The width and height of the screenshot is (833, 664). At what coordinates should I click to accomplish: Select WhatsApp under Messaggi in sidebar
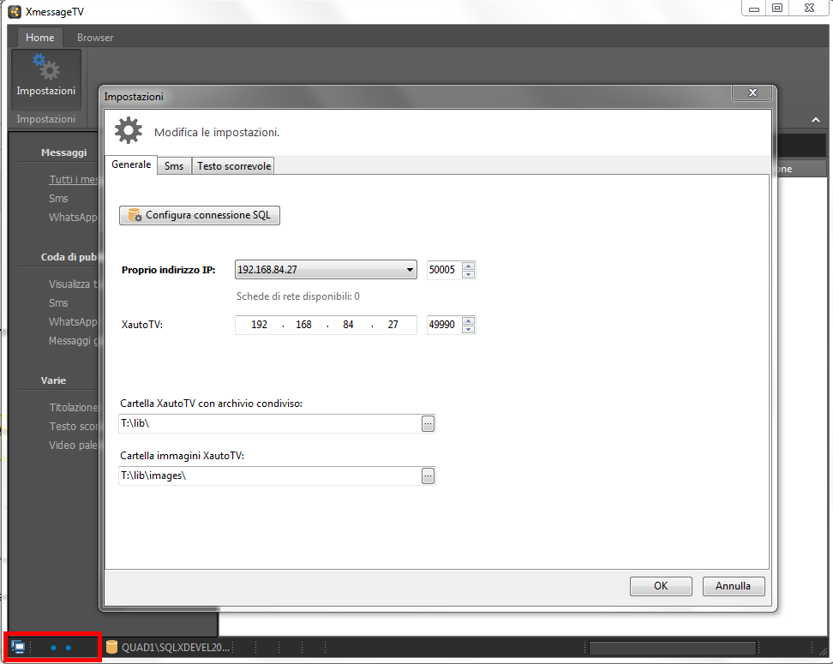pyautogui.click(x=74, y=218)
